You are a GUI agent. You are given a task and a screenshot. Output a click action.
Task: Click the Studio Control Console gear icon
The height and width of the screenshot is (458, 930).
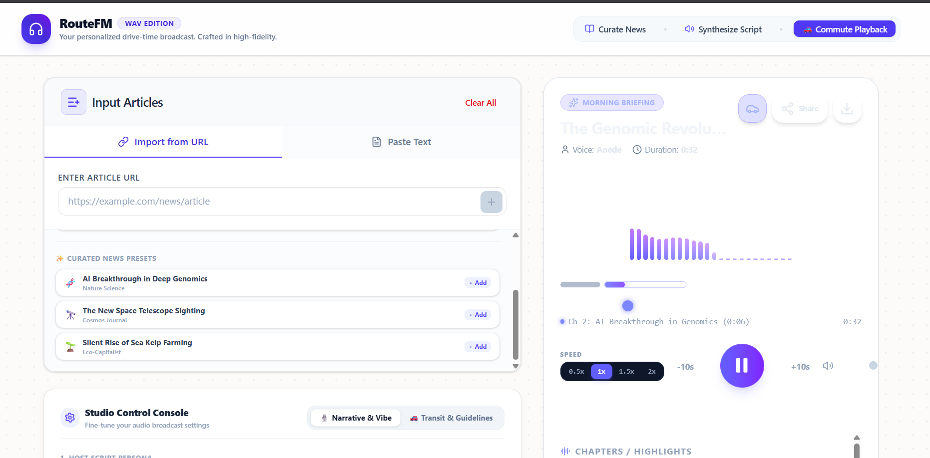[70, 418]
